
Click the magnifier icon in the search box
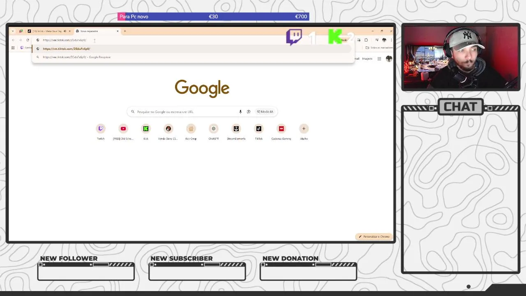pos(133,112)
